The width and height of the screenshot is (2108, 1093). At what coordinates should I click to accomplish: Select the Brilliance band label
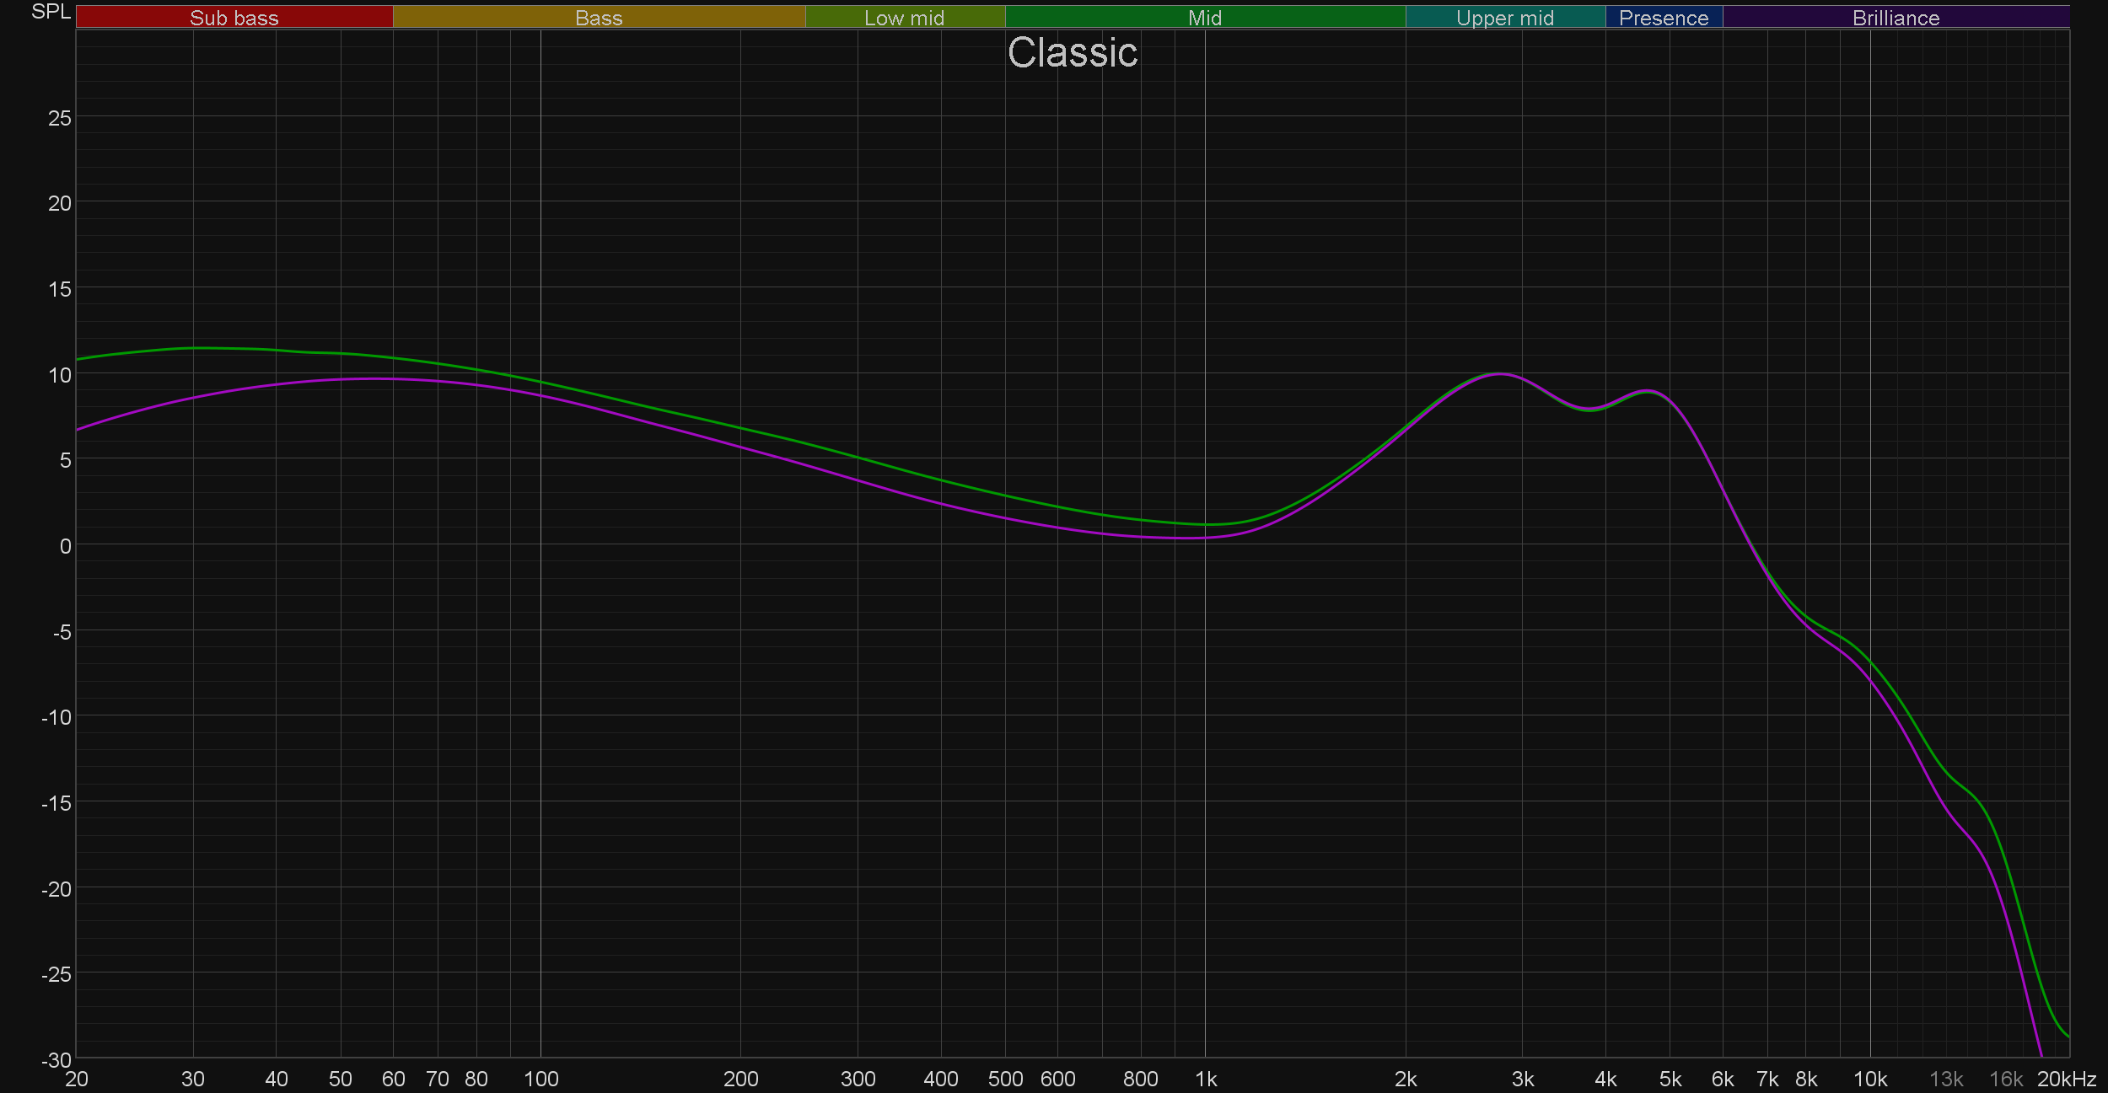(x=1896, y=18)
